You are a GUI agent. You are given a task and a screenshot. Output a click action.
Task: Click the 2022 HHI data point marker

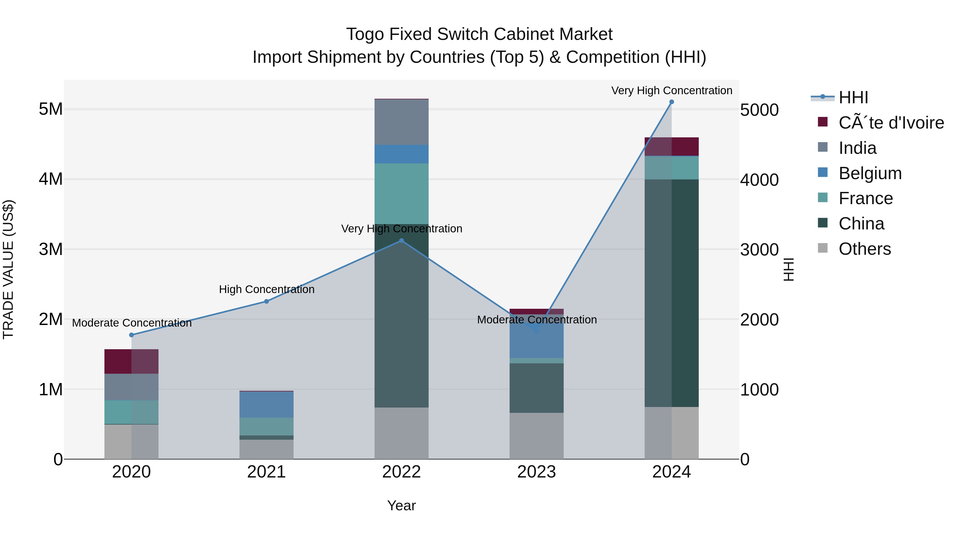[401, 241]
